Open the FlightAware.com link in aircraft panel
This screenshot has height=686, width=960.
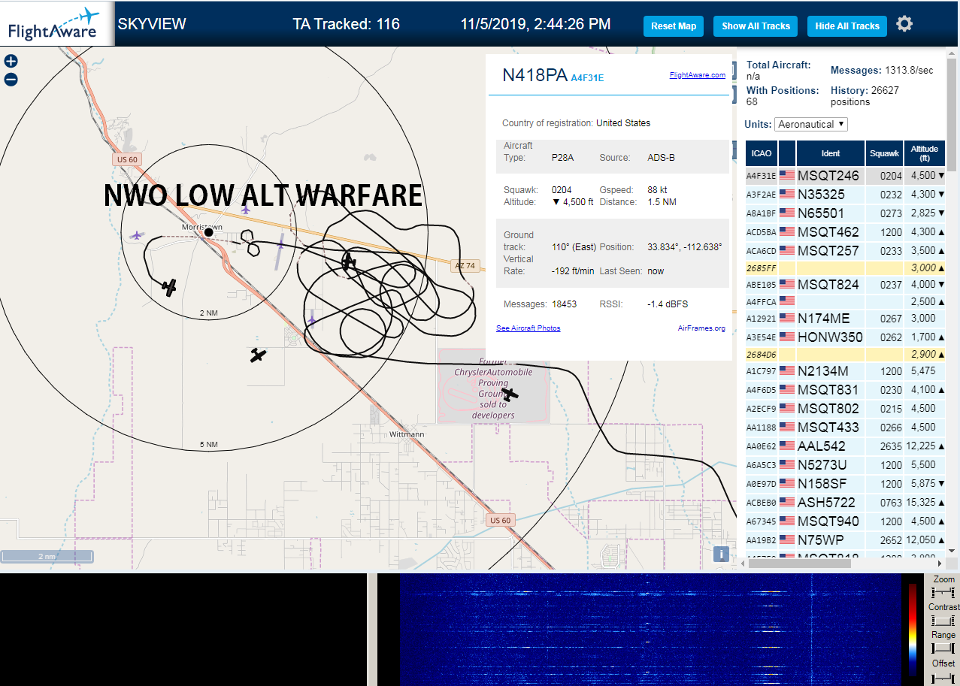(697, 74)
